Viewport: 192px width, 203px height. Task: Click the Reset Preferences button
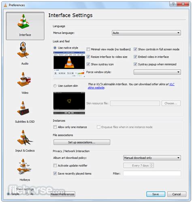63,194
